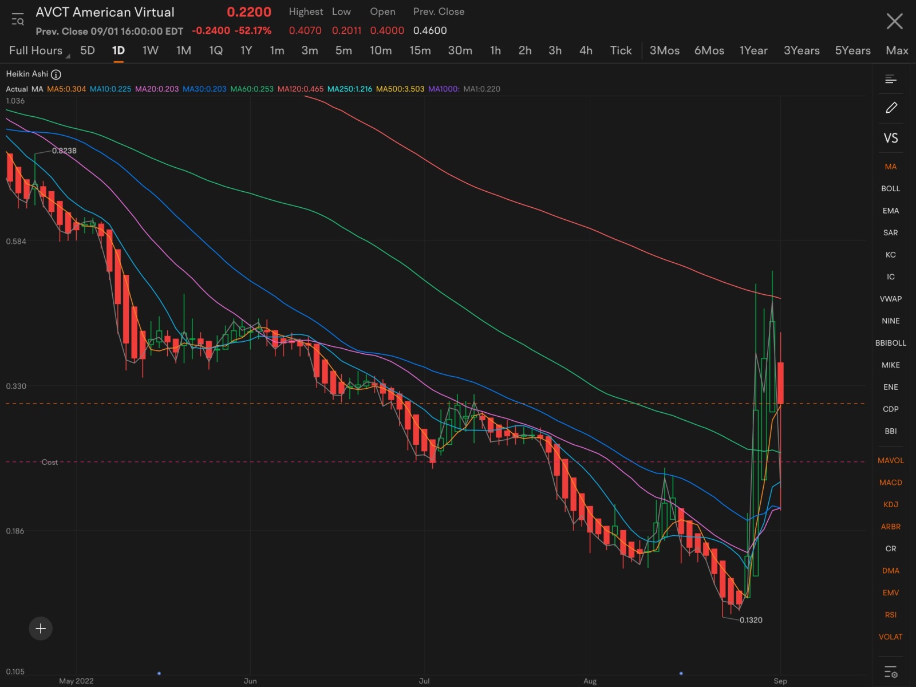Toggle the IC indicator
The width and height of the screenshot is (916, 687).
[x=891, y=277]
